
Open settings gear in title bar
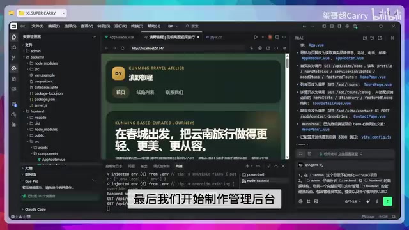(347, 26)
